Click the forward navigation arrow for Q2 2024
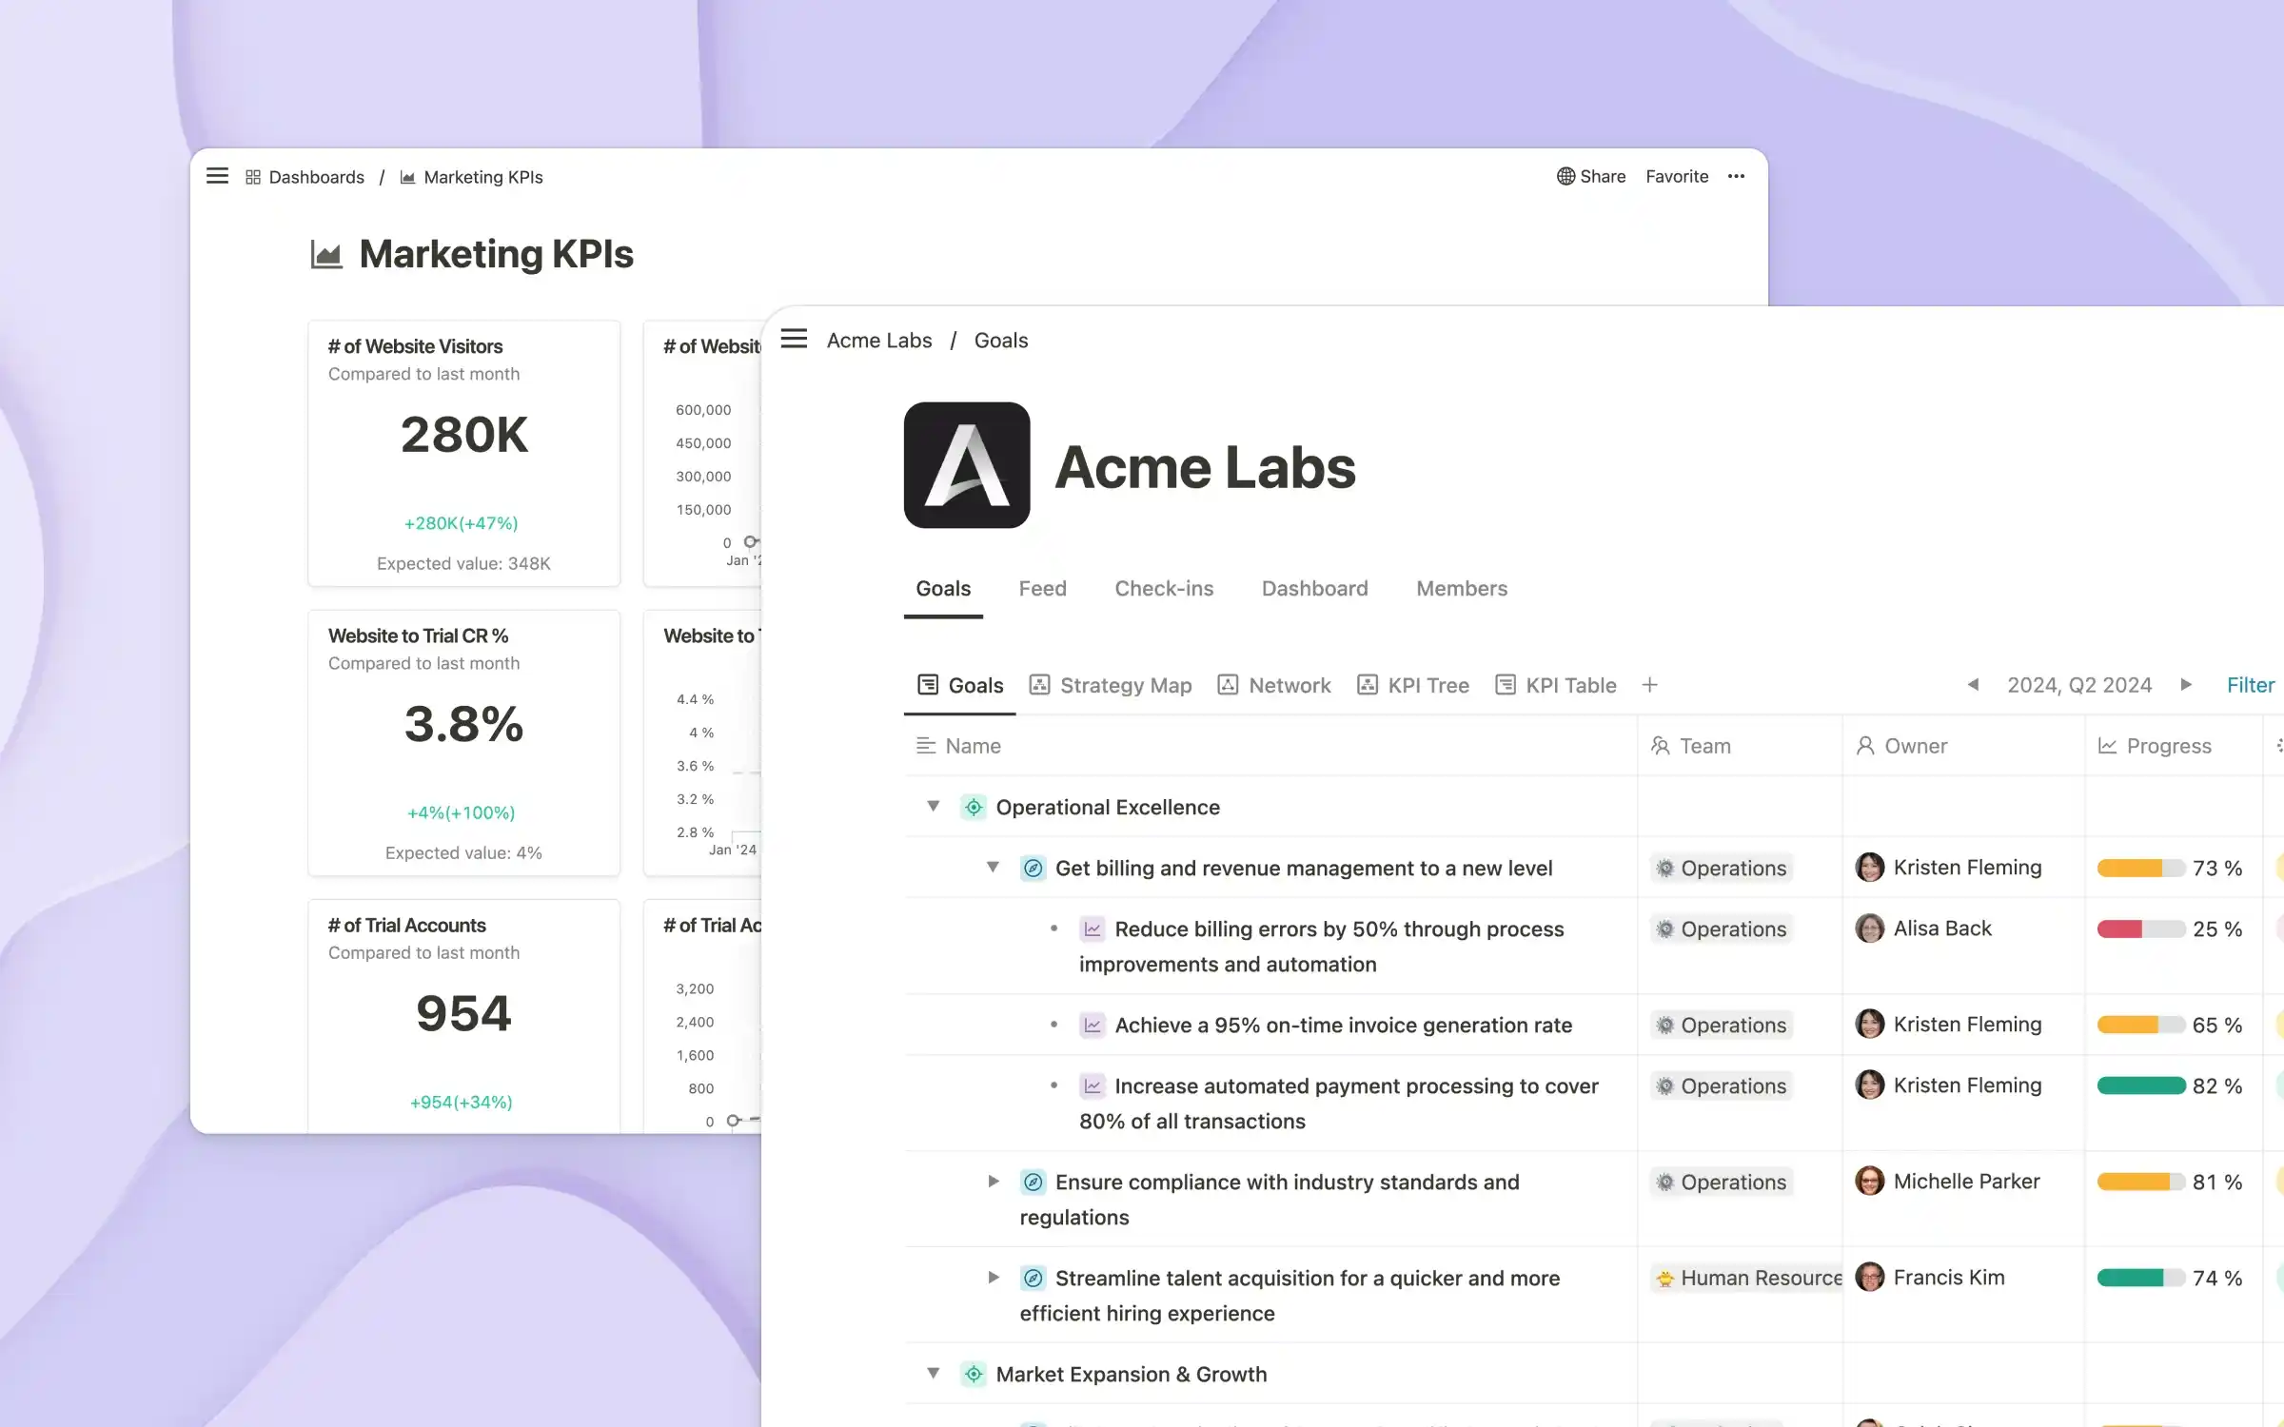Viewport: 2284px width, 1427px height. [2187, 686]
